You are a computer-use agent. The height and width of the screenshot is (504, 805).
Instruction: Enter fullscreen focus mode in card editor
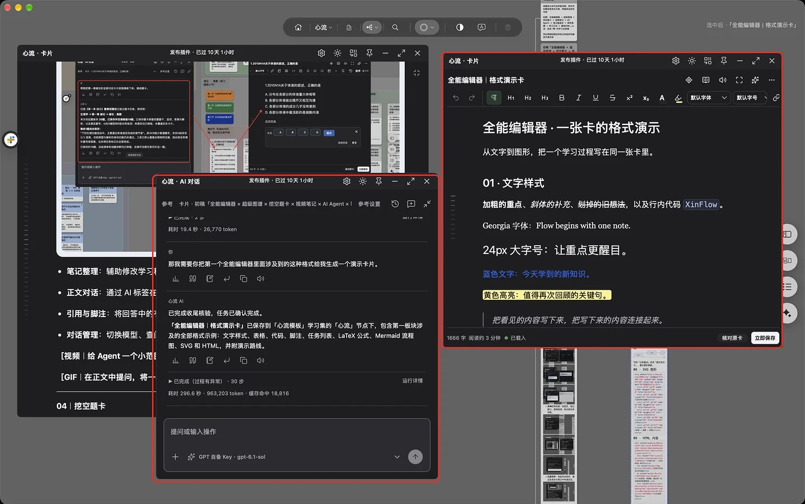click(x=739, y=80)
